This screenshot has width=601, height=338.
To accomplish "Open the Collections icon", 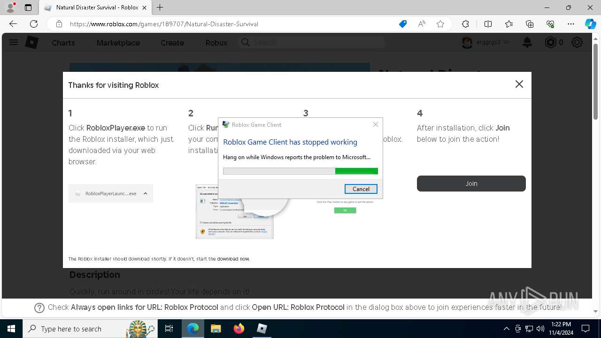I will [x=530, y=24].
